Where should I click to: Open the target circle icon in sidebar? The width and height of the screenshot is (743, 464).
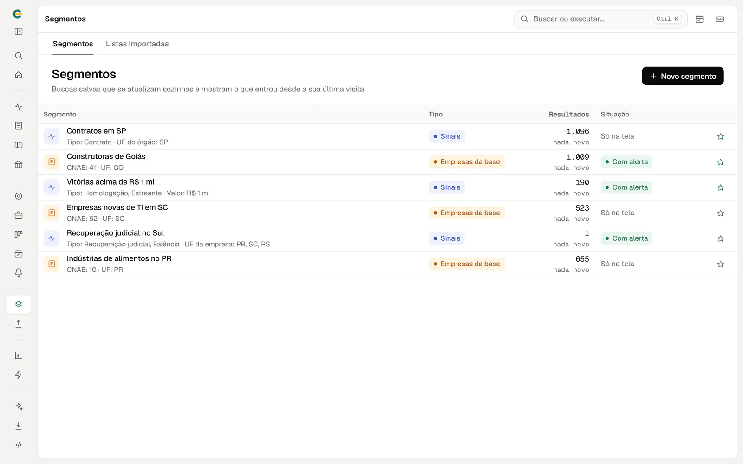click(x=19, y=196)
